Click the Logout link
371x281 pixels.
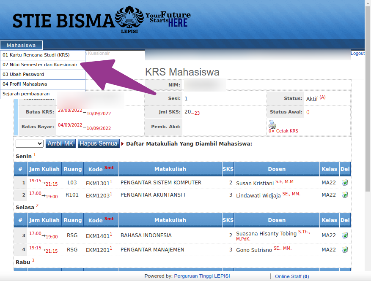coord(357,53)
